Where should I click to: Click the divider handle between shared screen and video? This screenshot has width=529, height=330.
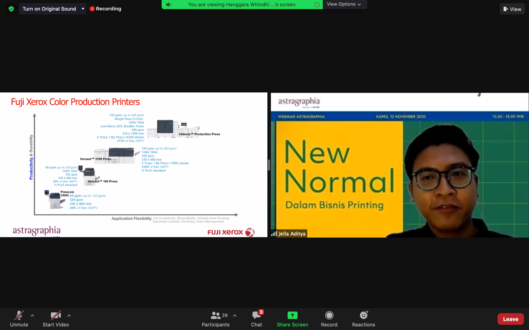coord(269,165)
